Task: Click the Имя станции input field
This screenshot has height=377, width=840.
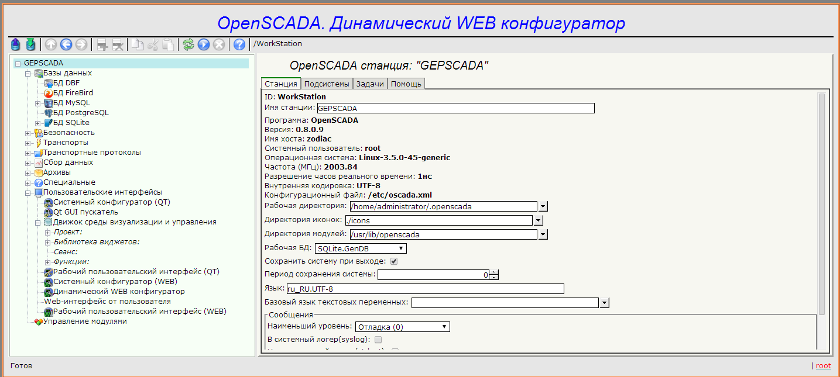Action: (x=455, y=108)
